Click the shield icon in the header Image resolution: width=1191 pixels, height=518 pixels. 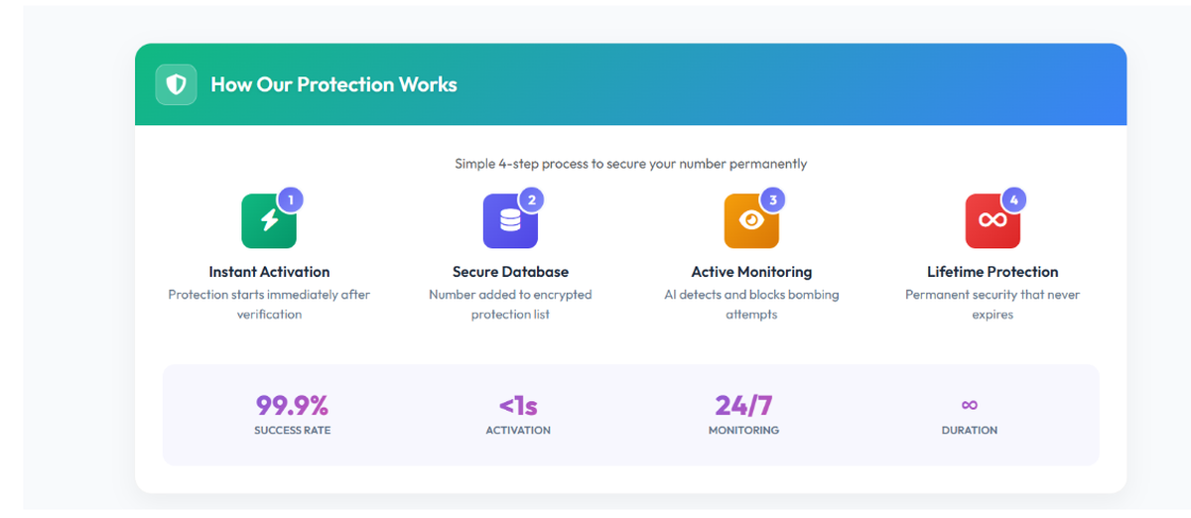click(176, 84)
